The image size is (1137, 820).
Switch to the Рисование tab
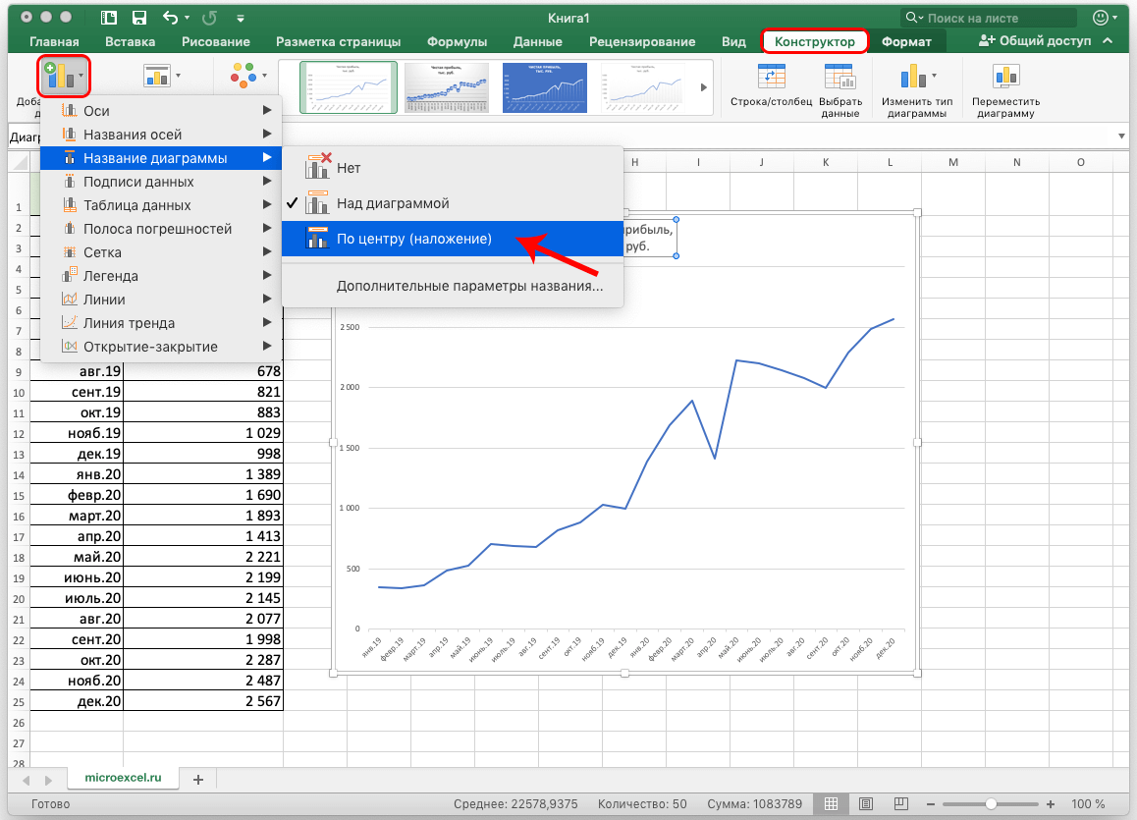pyautogui.click(x=215, y=41)
